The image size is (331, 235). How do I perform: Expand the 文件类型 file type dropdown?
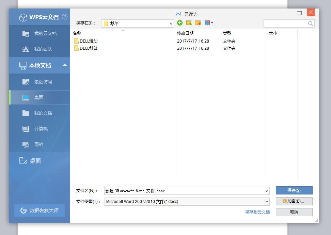tap(266, 201)
